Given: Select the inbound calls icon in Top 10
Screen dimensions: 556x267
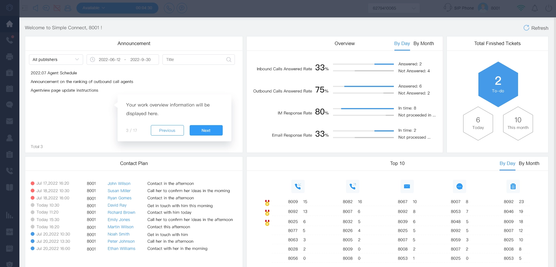Looking at the screenshot, I should click(x=298, y=186).
